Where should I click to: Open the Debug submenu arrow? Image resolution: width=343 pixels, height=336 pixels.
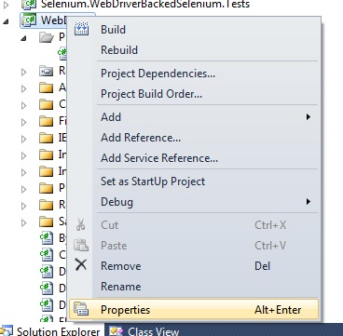309,202
